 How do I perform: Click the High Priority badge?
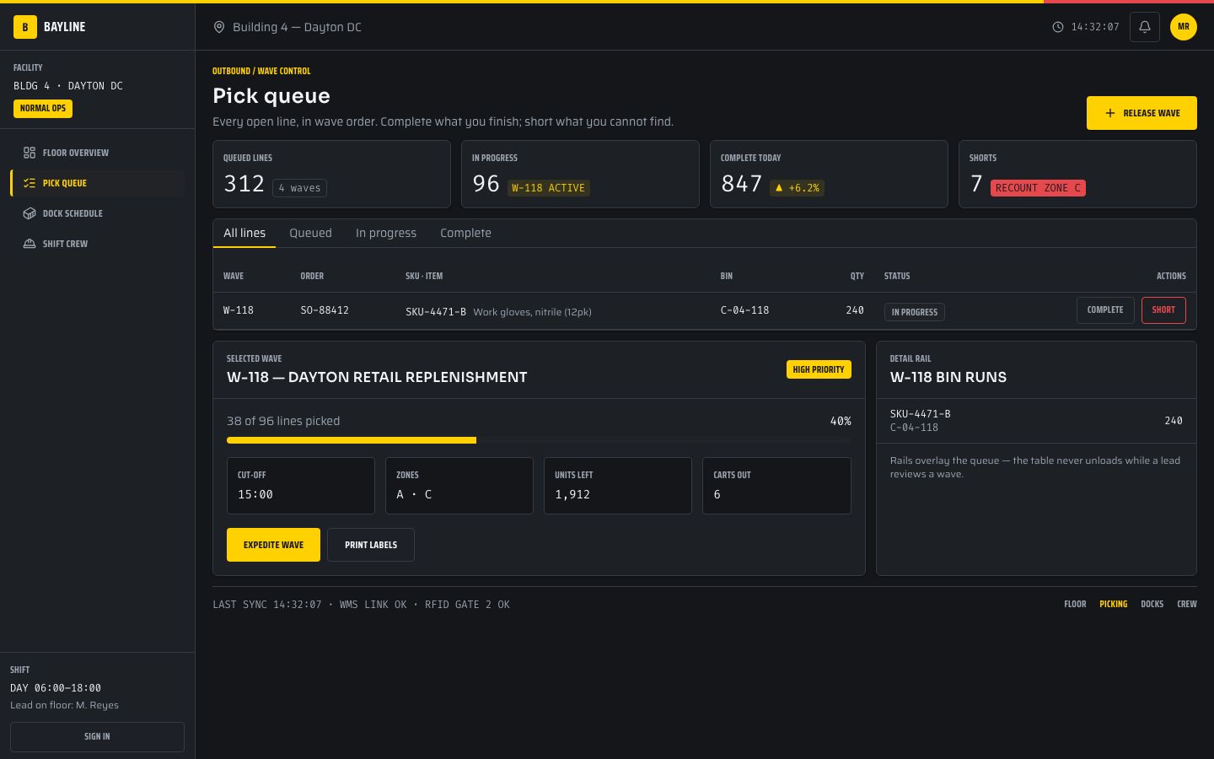[x=819, y=369]
